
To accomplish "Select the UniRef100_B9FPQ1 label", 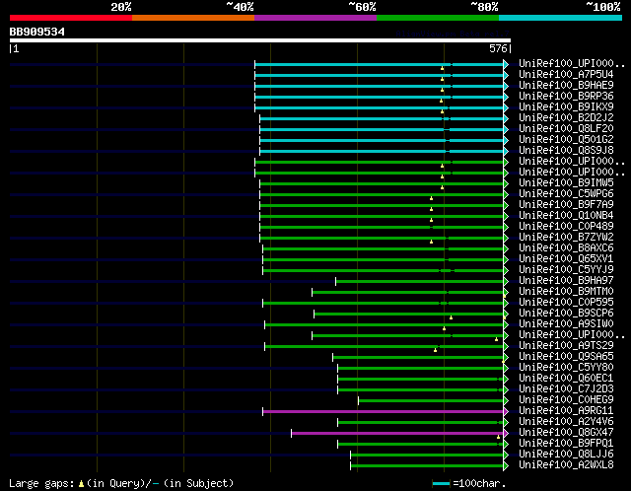I will point(566,444).
